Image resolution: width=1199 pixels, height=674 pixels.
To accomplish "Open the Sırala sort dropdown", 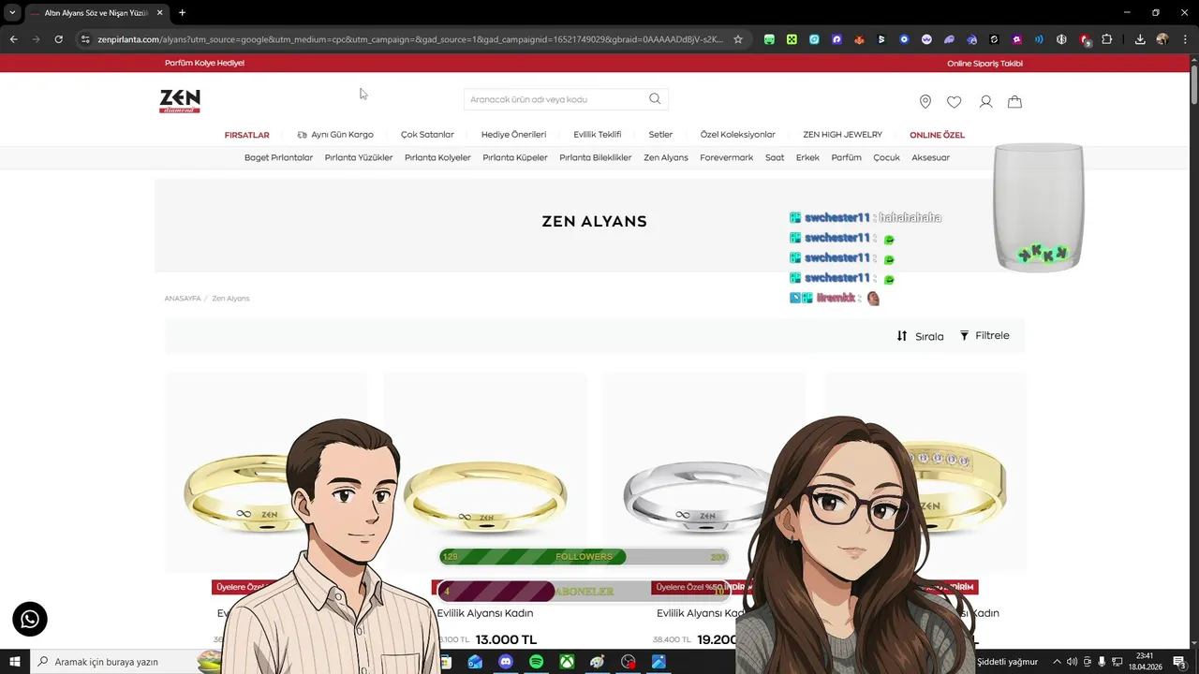I will point(920,336).
